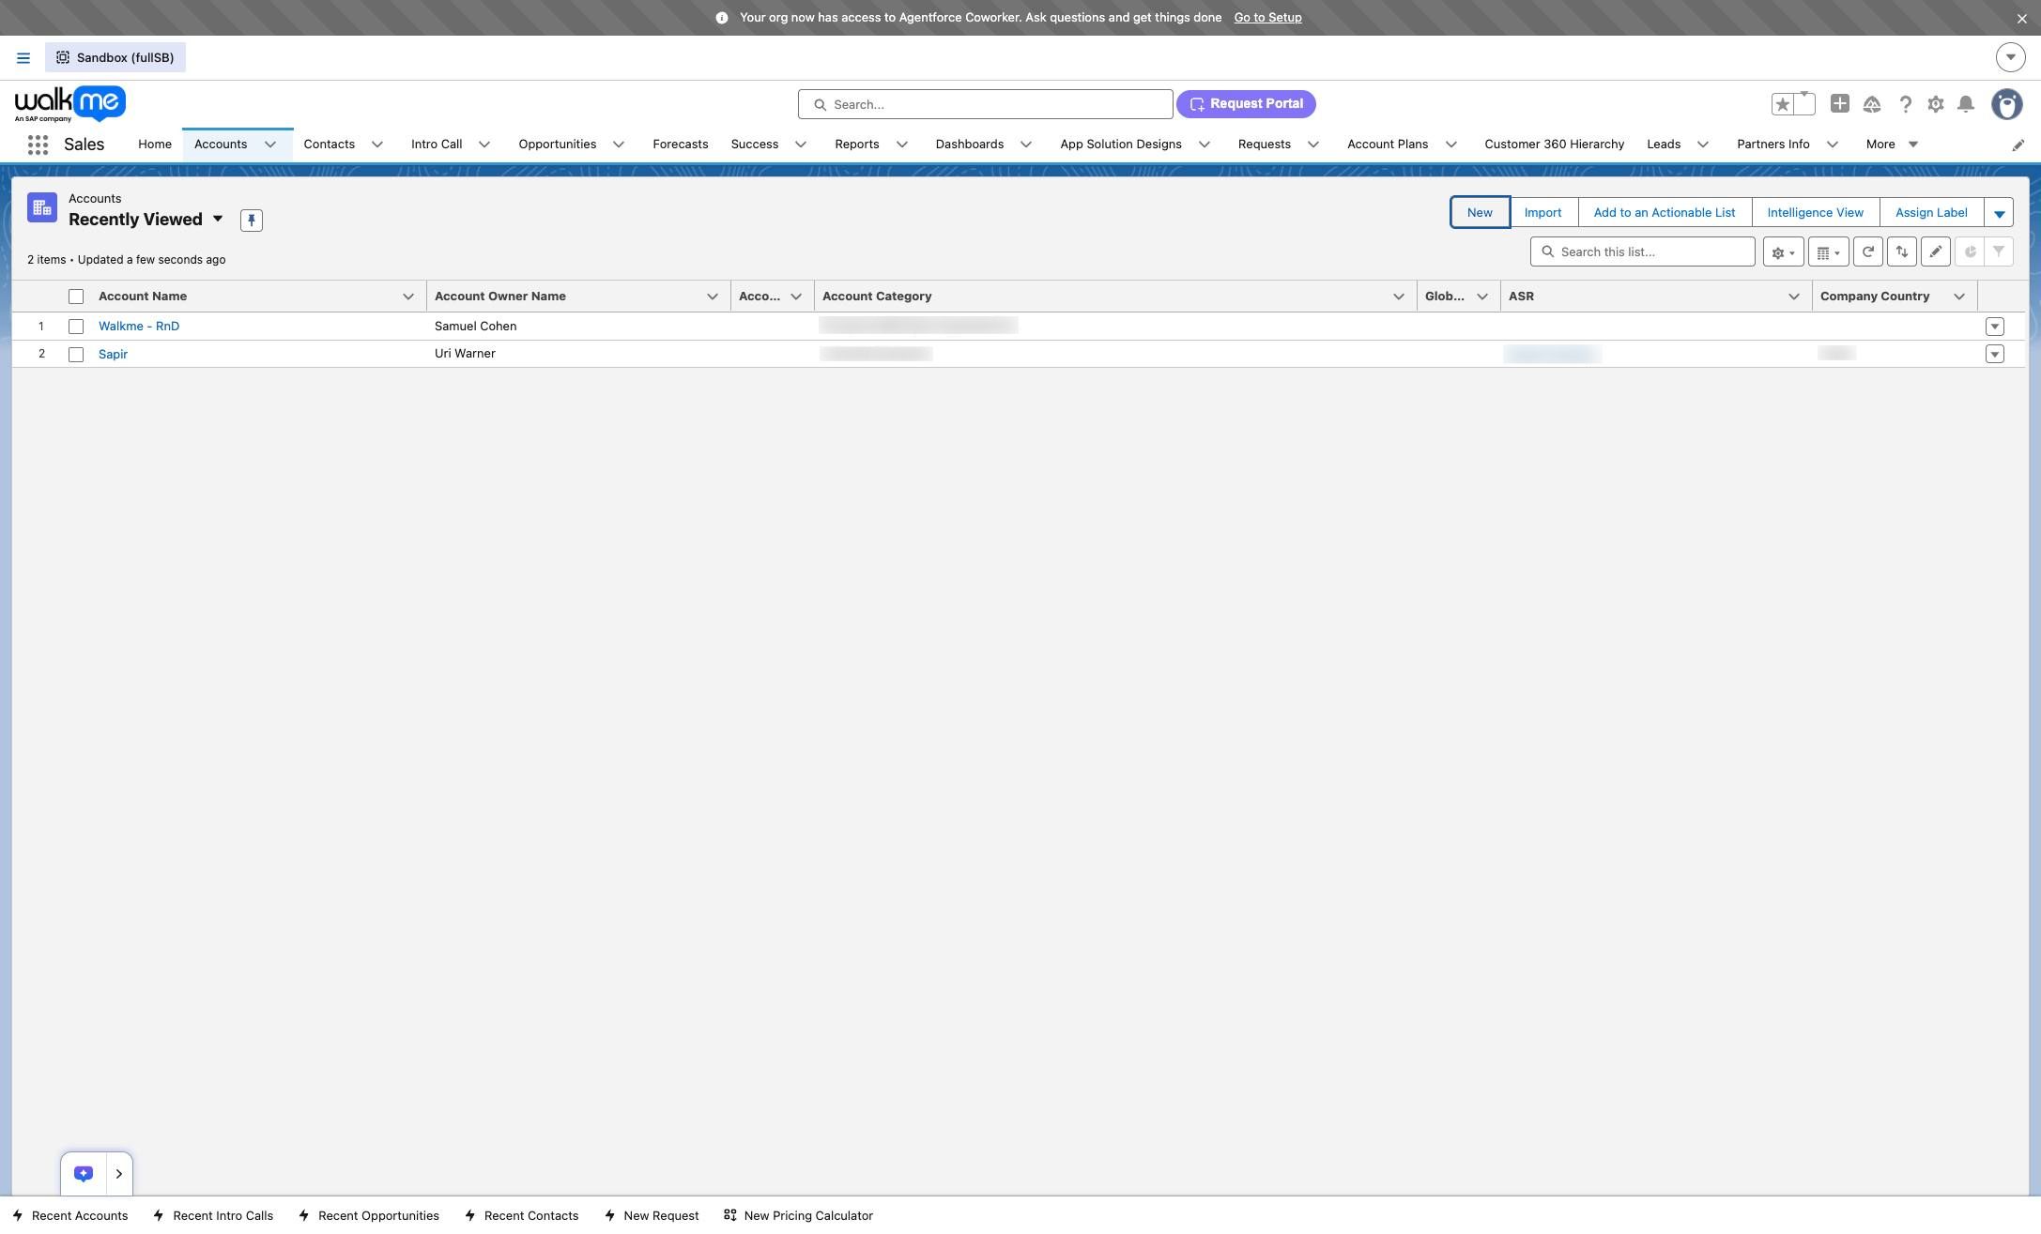The height and width of the screenshot is (1234, 2041).
Task: Refresh the Accounts list
Action: [1868, 251]
